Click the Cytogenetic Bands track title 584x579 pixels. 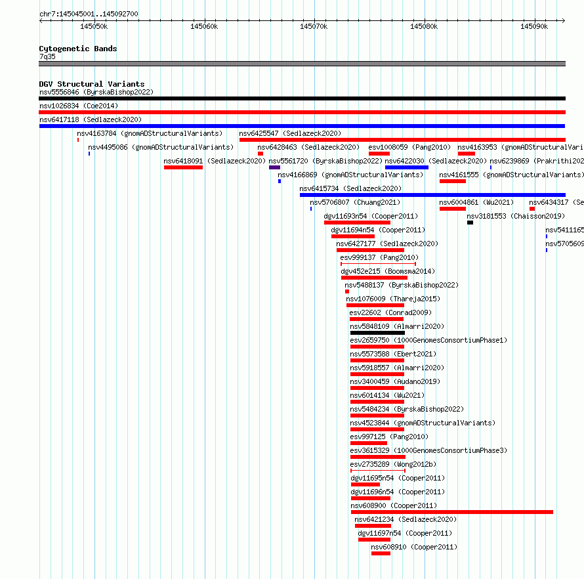tap(78, 49)
